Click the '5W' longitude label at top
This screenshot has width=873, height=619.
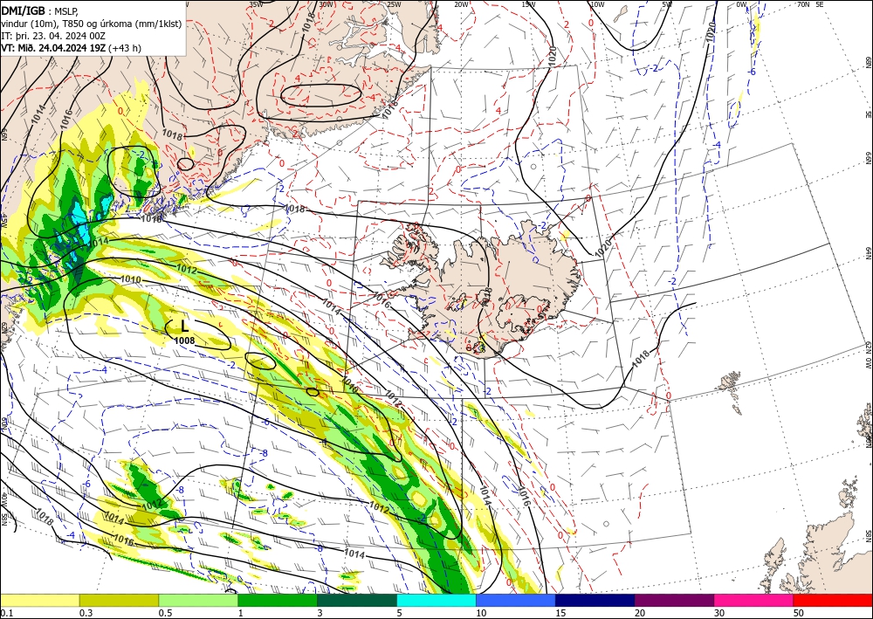pyautogui.click(x=667, y=4)
